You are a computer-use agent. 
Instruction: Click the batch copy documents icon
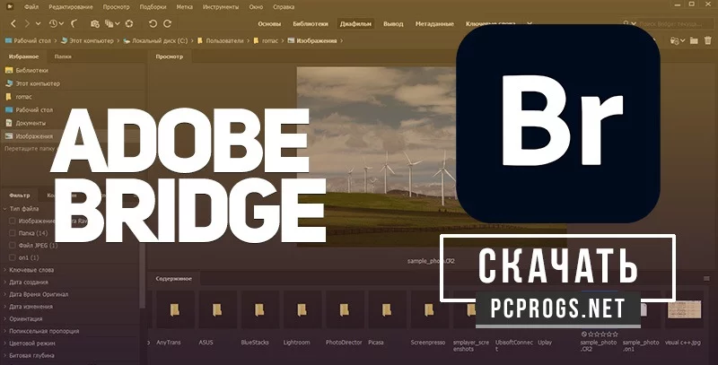[109, 24]
